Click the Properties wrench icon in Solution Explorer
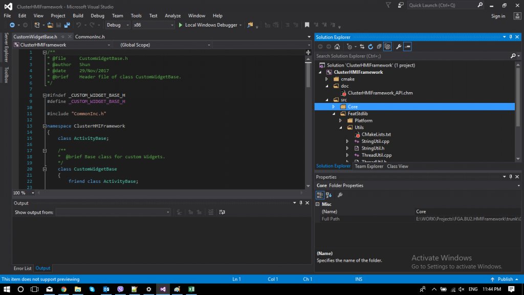This screenshot has height=295, width=524. pos(399,46)
